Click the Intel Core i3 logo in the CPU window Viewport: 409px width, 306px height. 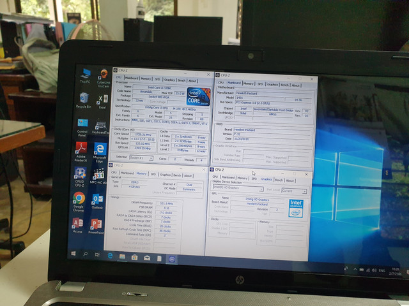(x=199, y=96)
